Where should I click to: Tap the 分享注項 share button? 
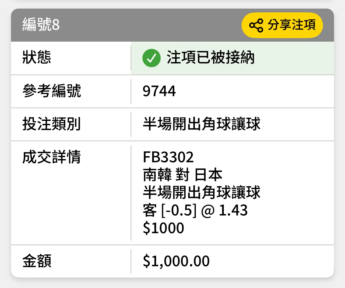(x=282, y=25)
